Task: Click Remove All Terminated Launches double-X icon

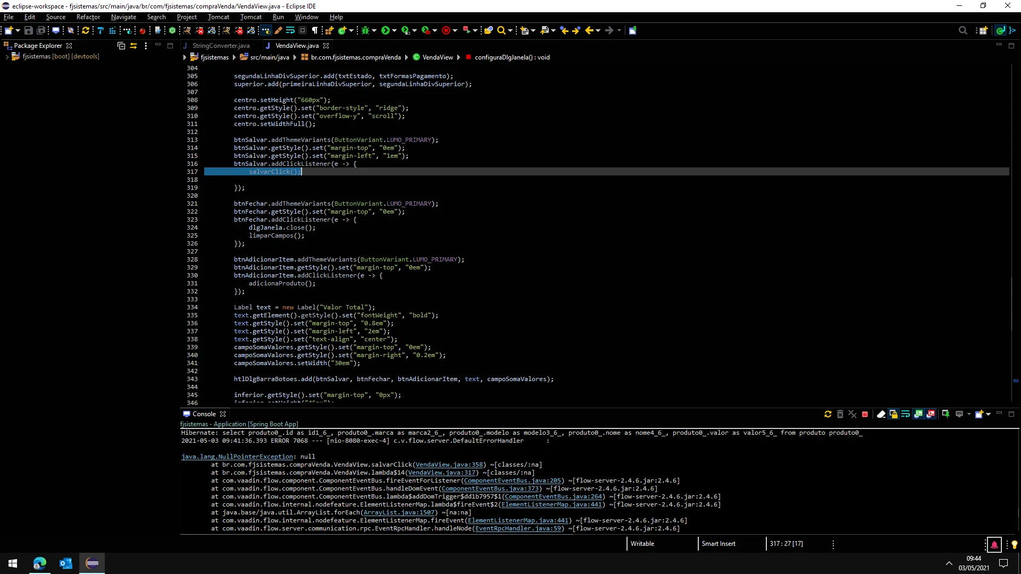Action: coord(852,414)
